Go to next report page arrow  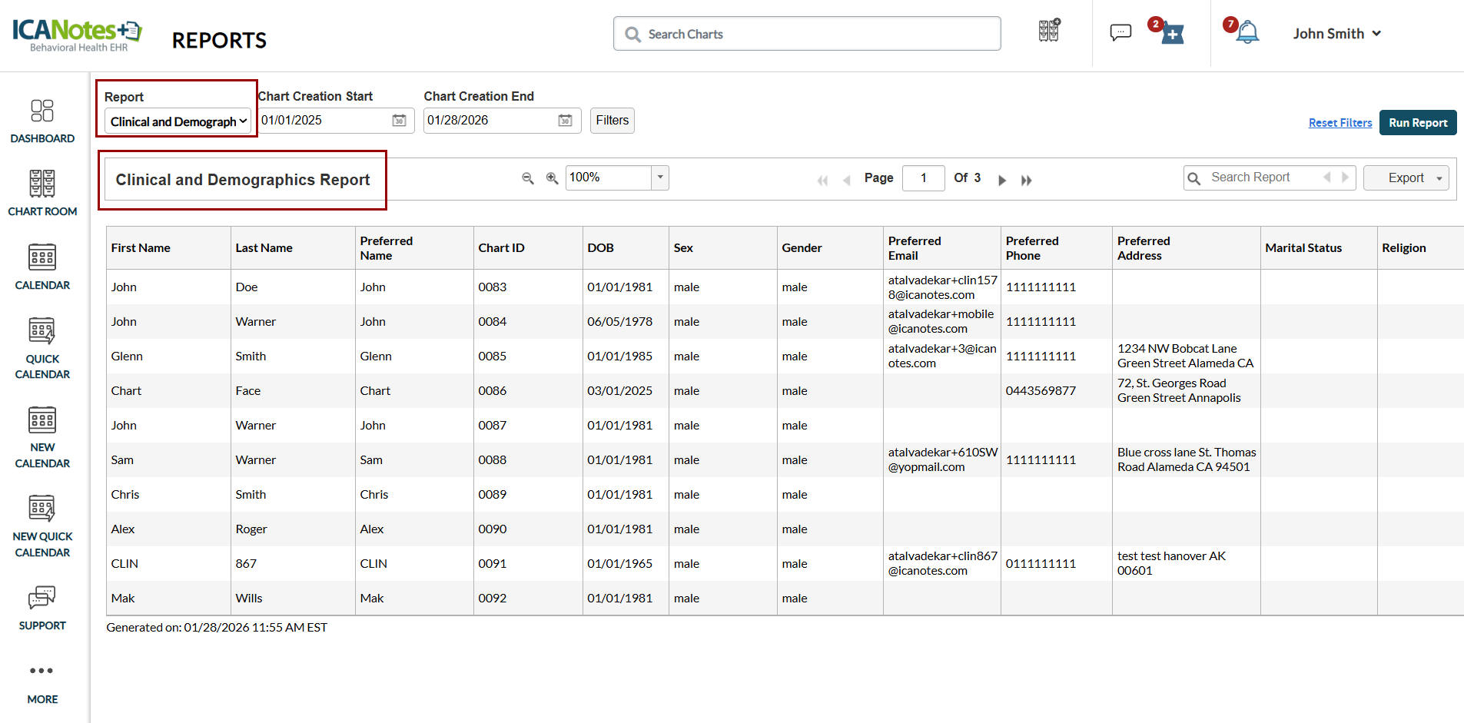coord(1001,181)
